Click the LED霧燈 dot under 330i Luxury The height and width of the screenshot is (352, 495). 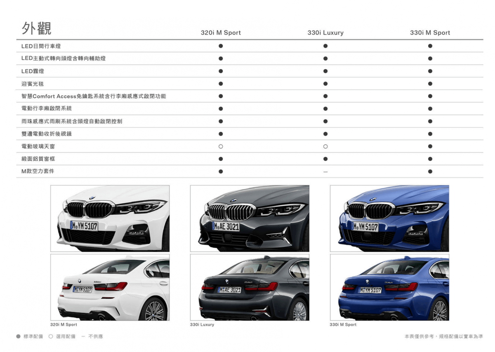point(325,71)
